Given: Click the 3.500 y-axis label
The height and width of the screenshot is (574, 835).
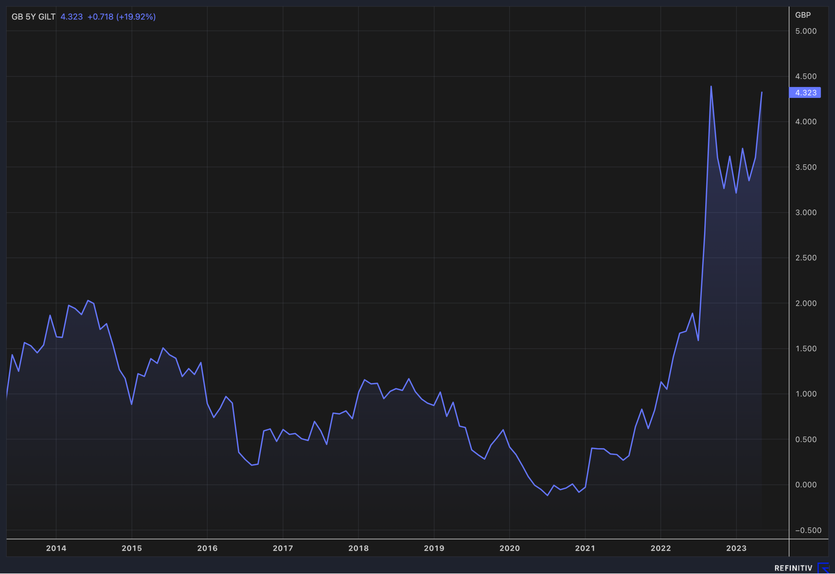Looking at the screenshot, I should click(x=806, y=167).
